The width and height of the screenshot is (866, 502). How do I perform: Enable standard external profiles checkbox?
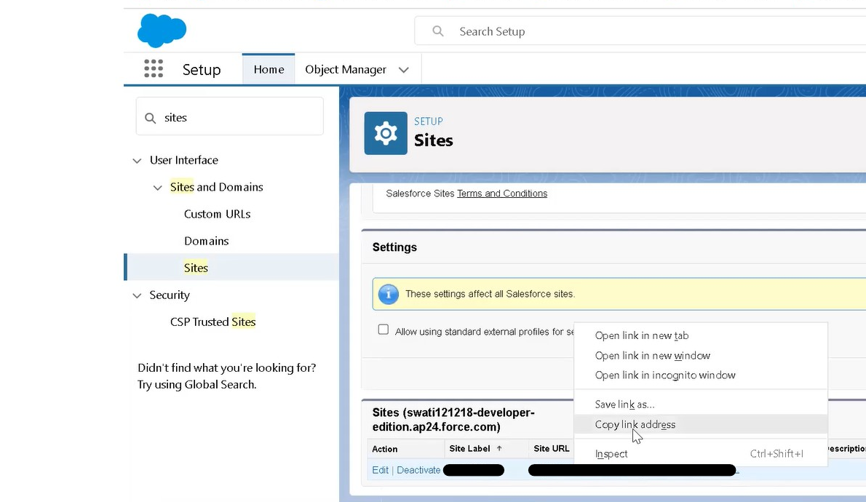(384, 330)
